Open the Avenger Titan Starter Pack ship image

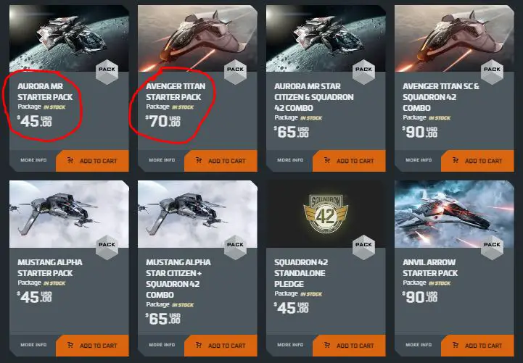[197, 38]
